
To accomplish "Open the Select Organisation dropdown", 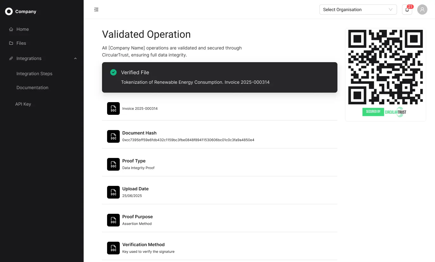I will (358, 10).
